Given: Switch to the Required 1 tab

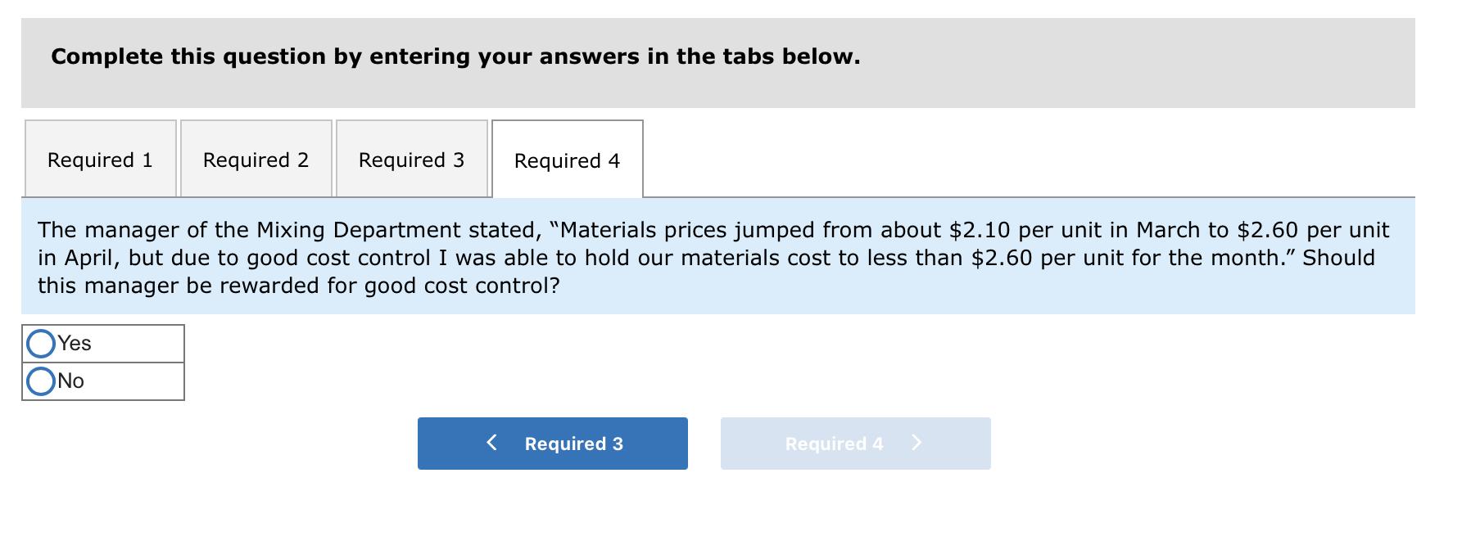Looking at the screenshot, I should (x=100, y=160).
